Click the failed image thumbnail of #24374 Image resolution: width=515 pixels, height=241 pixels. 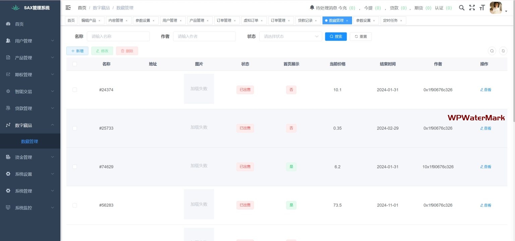click(x=199, y=89)
